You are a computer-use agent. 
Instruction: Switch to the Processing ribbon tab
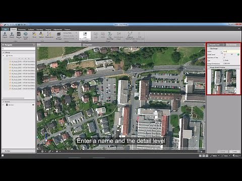pos(22,30)
